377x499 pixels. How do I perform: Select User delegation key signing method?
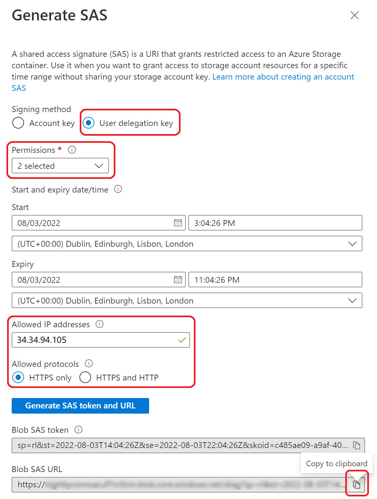click(x=88, y=123)
